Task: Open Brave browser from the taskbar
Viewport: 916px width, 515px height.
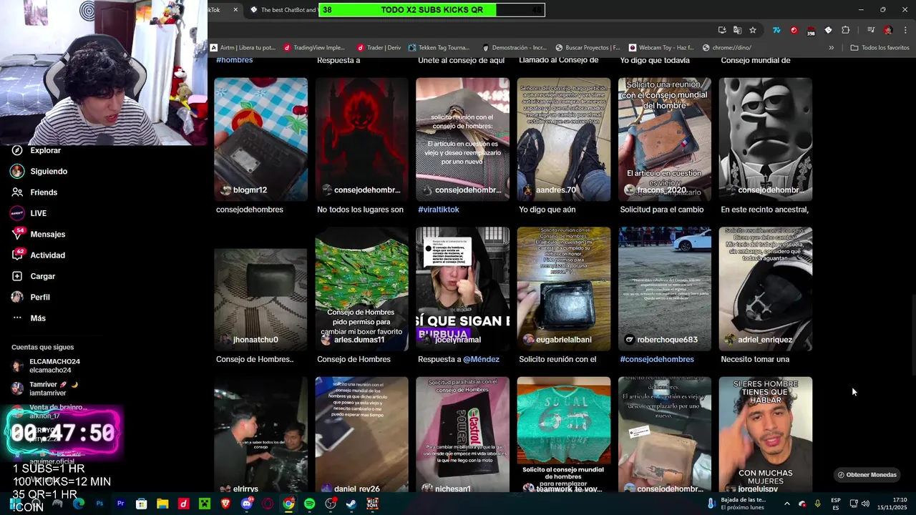Action: (x=225, y=504)
